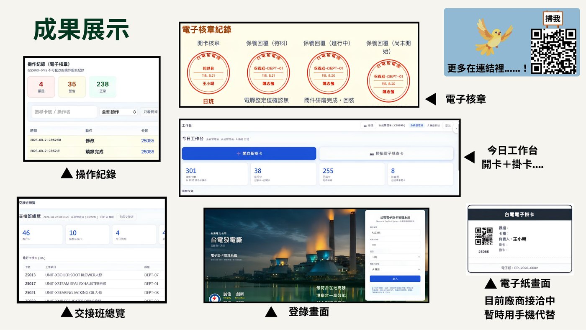Click timestamp 2026-08-21 23:52:58
This screenshot has width=586, height=330.
[46, 141]
